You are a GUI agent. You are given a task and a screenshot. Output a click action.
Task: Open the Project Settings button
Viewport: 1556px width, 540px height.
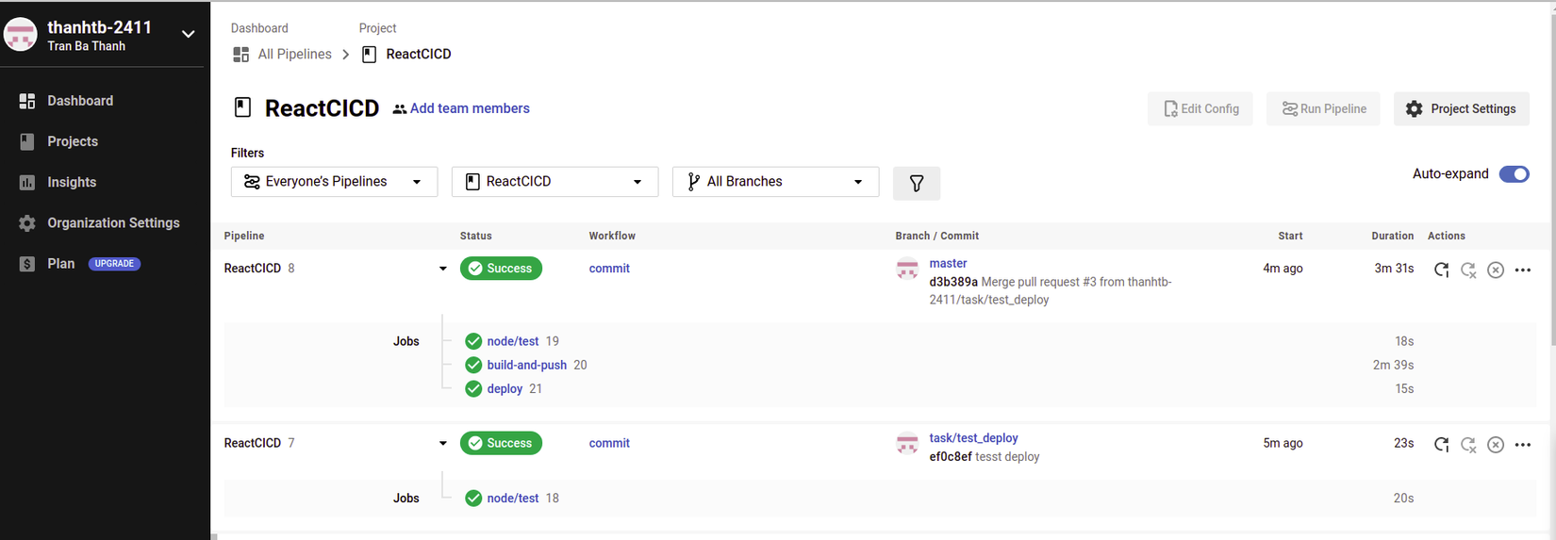[x=1461, y=108]
